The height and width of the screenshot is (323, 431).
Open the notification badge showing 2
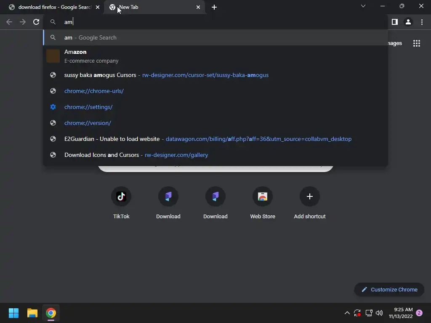[x=419, y=313]
